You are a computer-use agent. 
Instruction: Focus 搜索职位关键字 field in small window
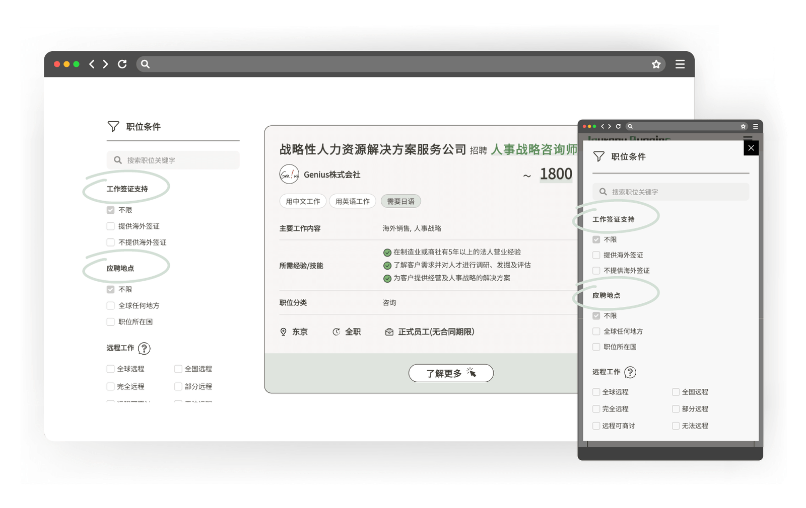click(x=670, y=192)
